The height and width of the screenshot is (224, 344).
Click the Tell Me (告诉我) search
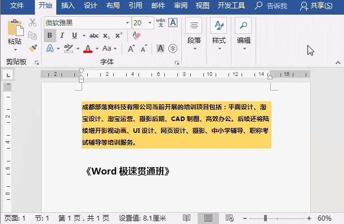[271, 6]
